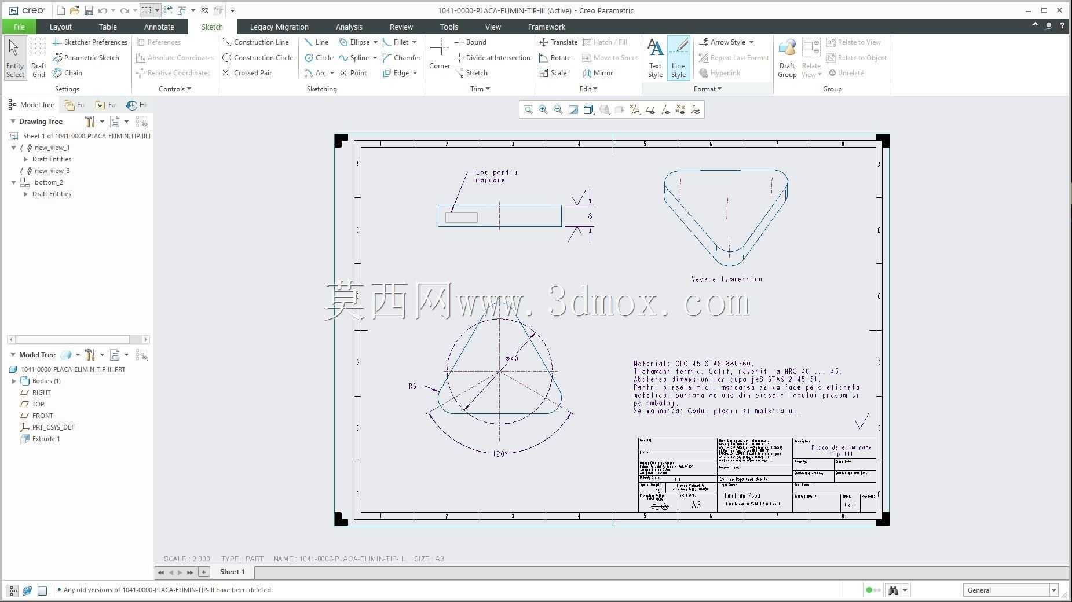1072x602 pixels.
Task: Toggle the Draft Grid display
Action: point(39,58)
